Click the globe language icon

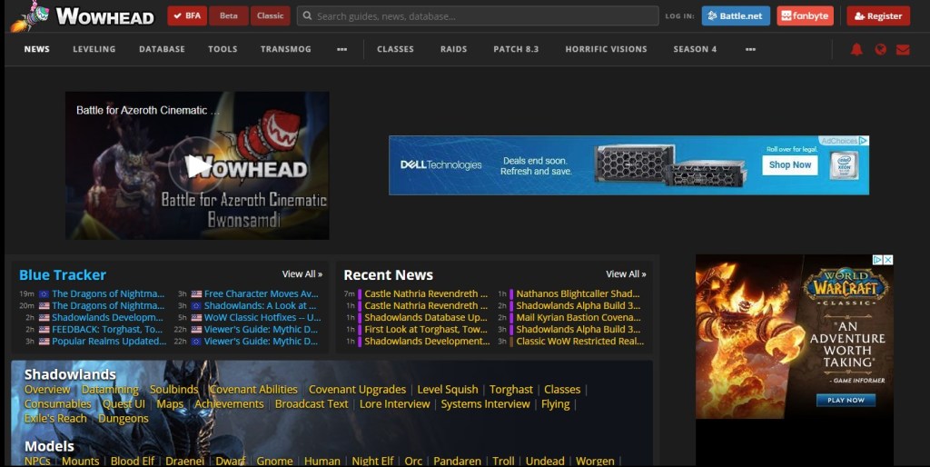coord(879,49)
